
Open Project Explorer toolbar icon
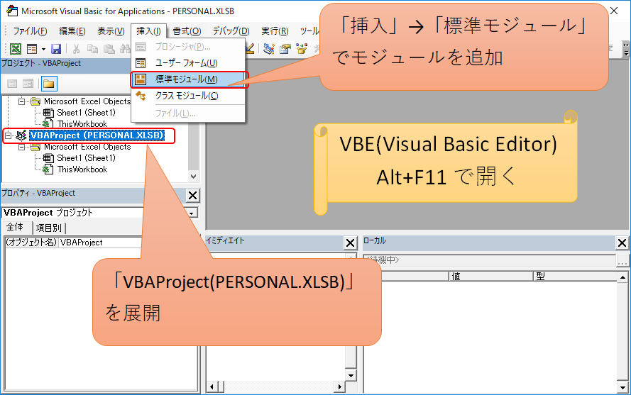[269, 49]
